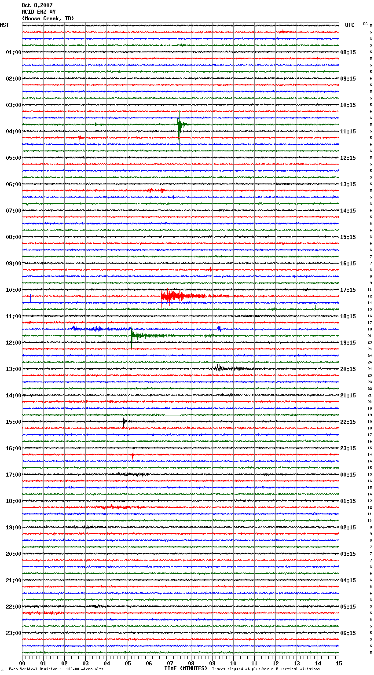This screenshot has height=675, width=374.
Task: Select the 12:15 UTC time label
Action: pyautogui.click(x=348, y=158)
